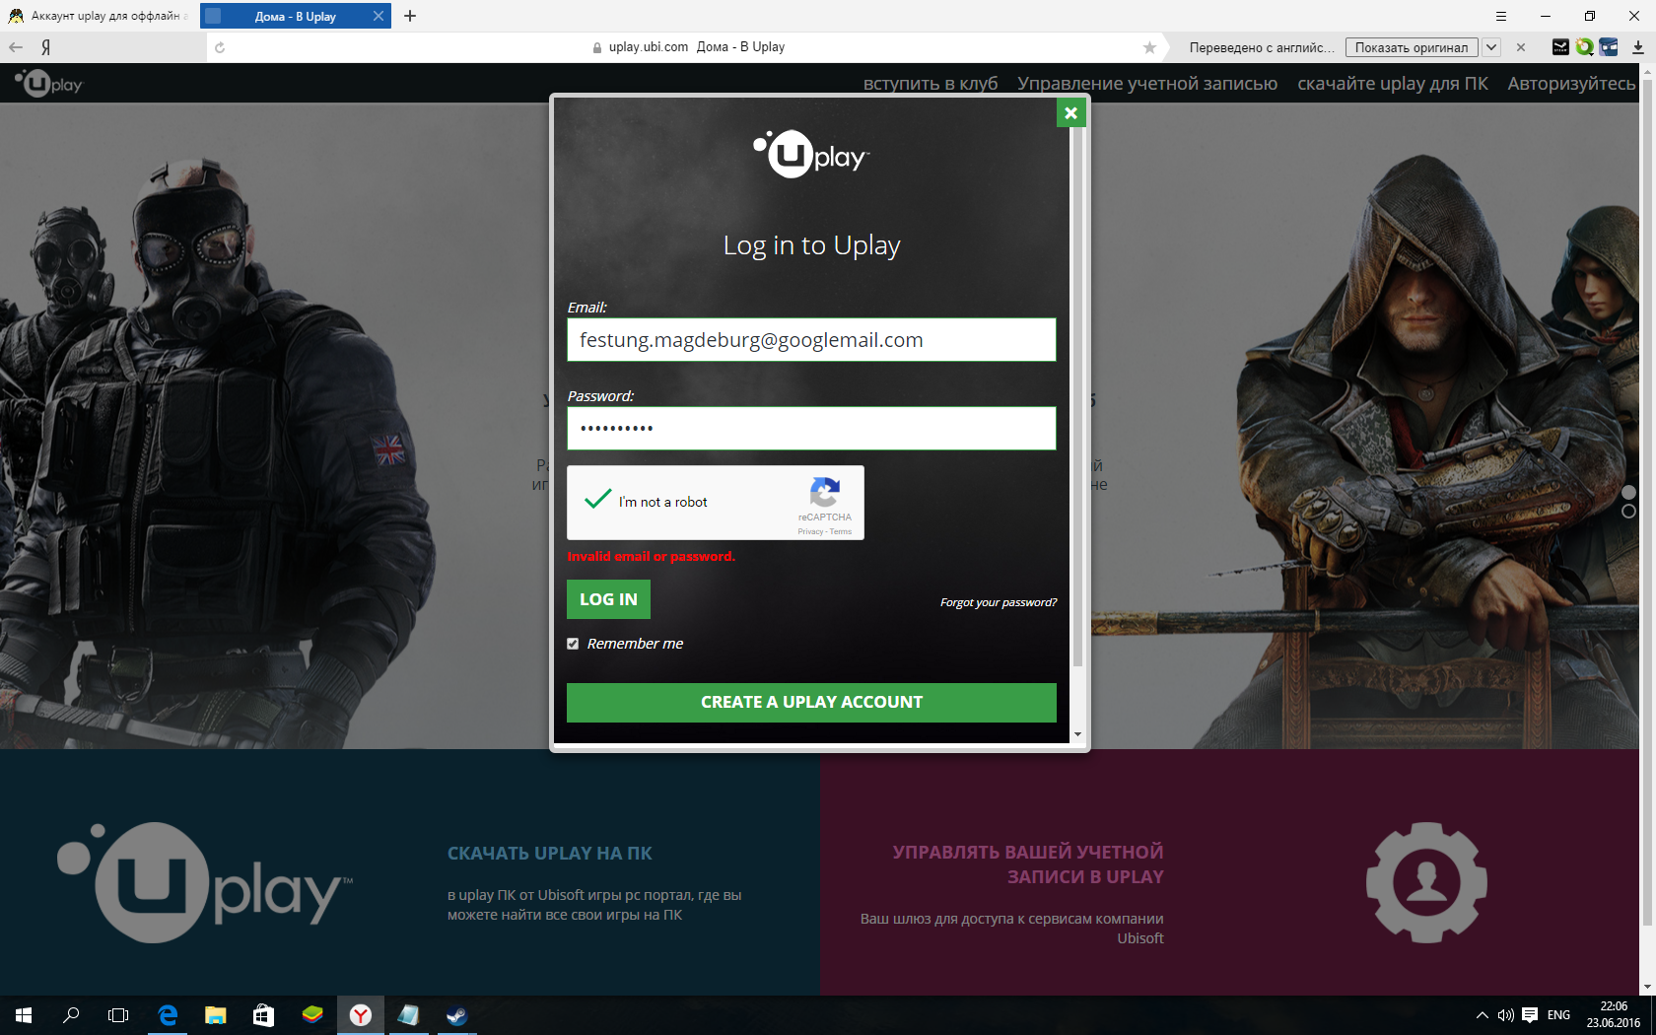Open the green swirl extension icon
This screenshot has width=1656, height=1035.
(1585, 47)
